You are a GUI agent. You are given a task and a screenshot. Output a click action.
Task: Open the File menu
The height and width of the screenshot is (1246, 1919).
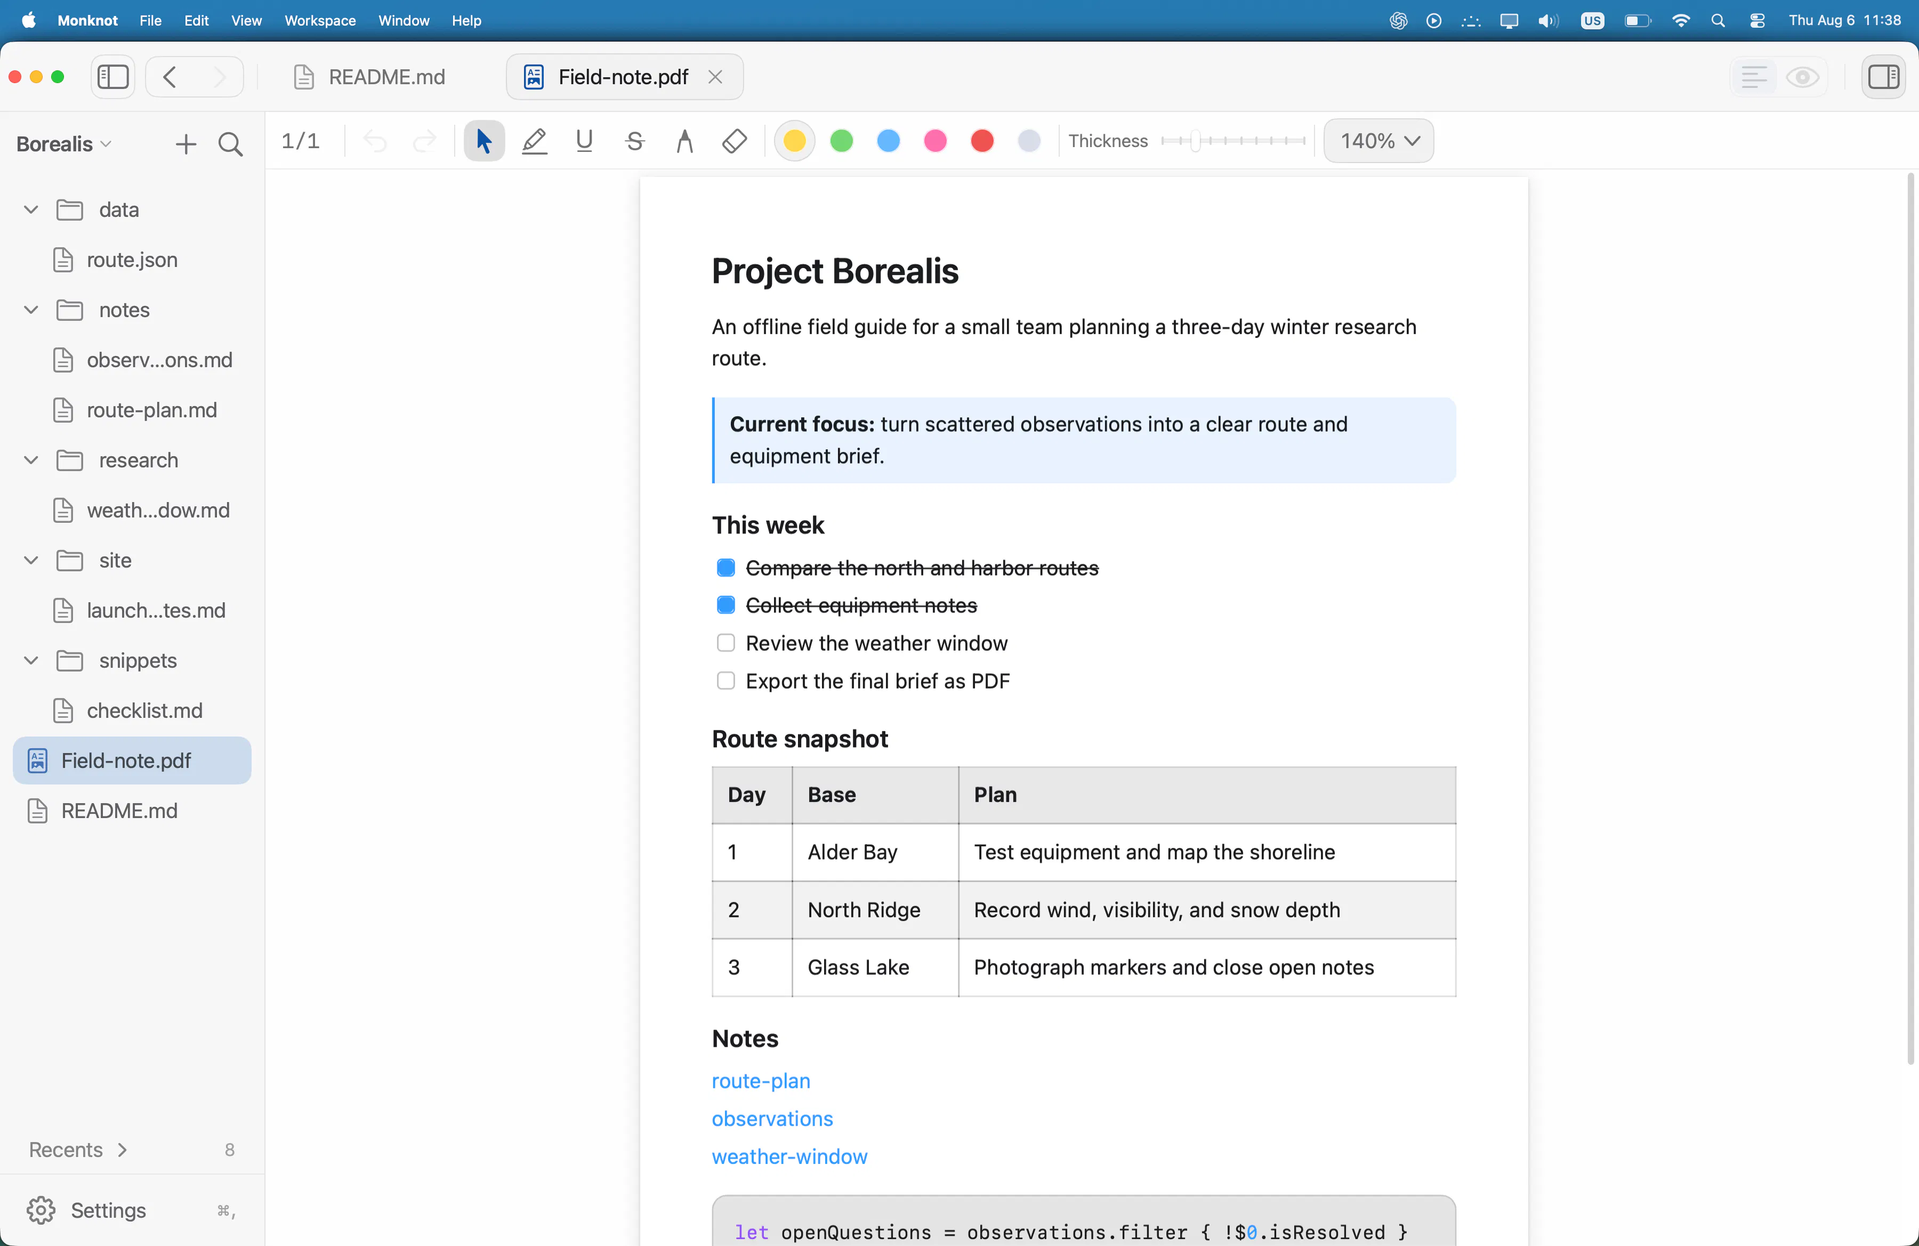tap(150, 21)
